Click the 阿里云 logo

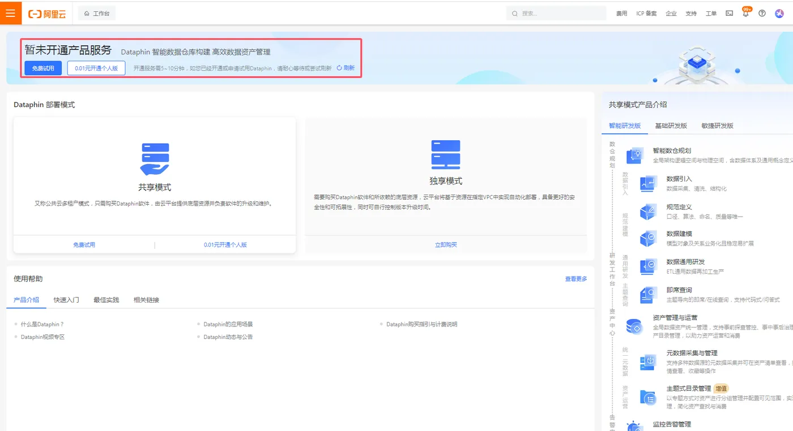pyautogui.click(x=47, y=14)
